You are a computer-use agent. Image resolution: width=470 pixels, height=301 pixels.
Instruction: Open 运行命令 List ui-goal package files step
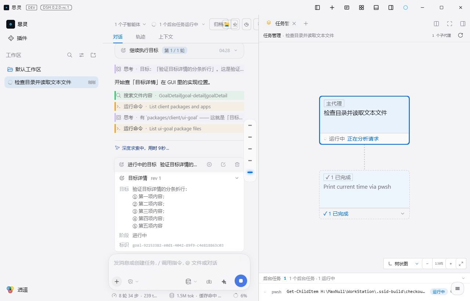coord(179,128)
